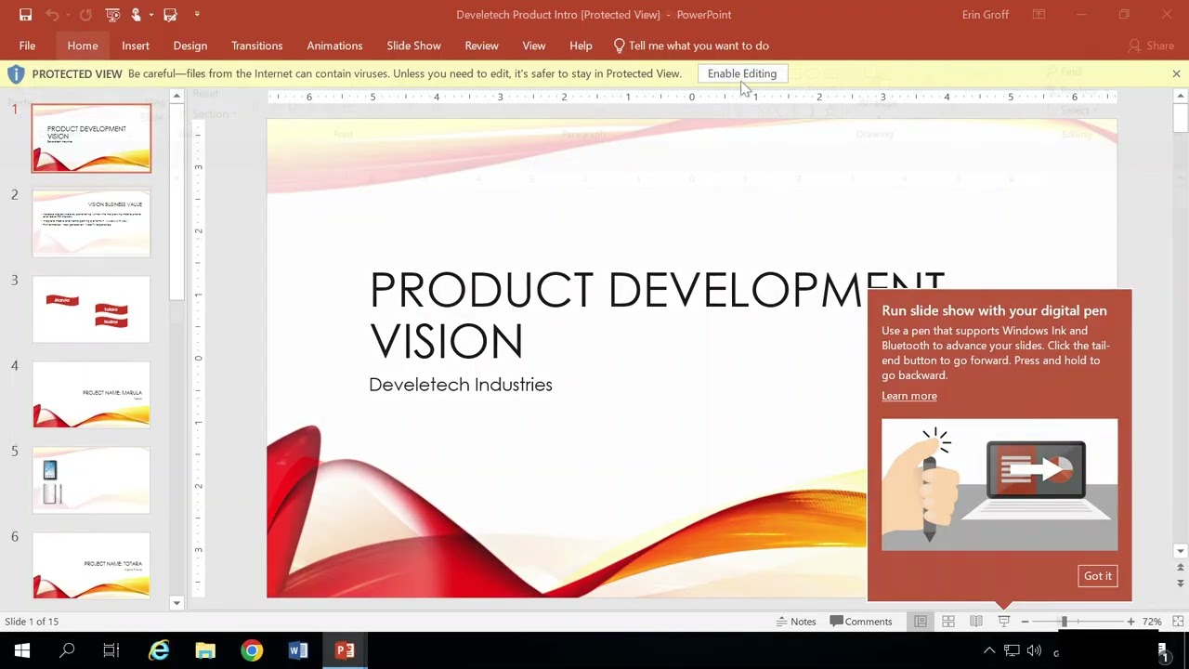Open the Windows Start menu
This screenshot has height=669, width=1189.
pyautogui.click(x=22, y=650)
